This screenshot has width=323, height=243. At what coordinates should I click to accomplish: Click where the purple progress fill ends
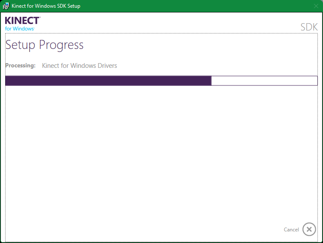point(211,81)
